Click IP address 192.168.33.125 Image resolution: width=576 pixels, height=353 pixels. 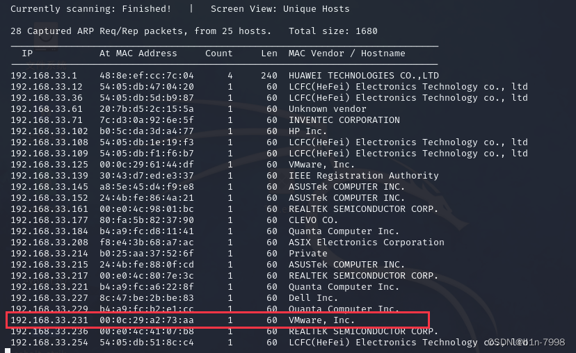[49, 165]
